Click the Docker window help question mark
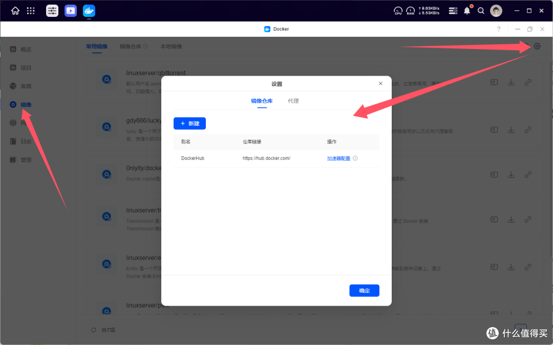 coord(499,29)
